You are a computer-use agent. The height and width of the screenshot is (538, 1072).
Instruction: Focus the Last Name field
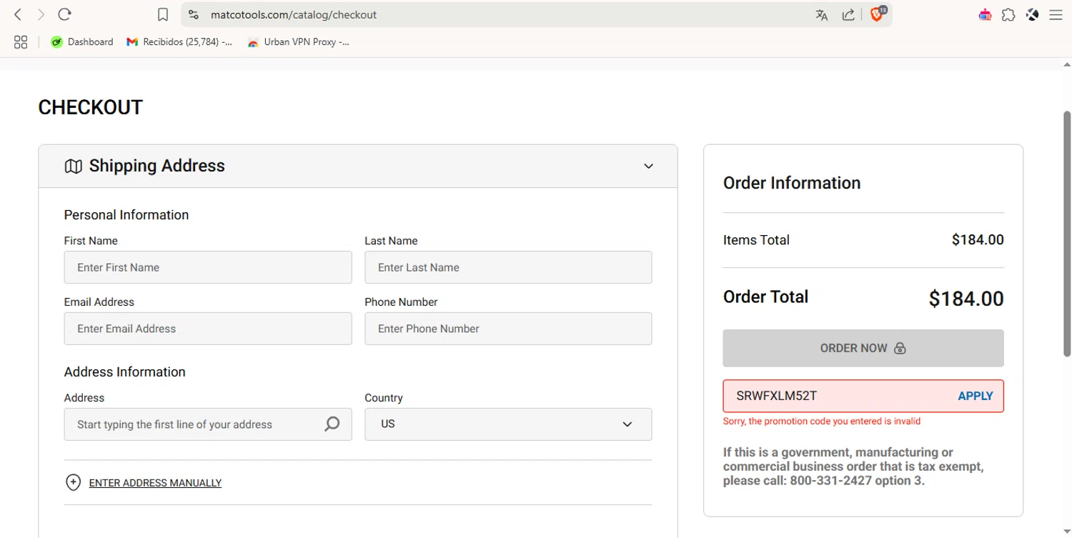click(x=508, y=267)
